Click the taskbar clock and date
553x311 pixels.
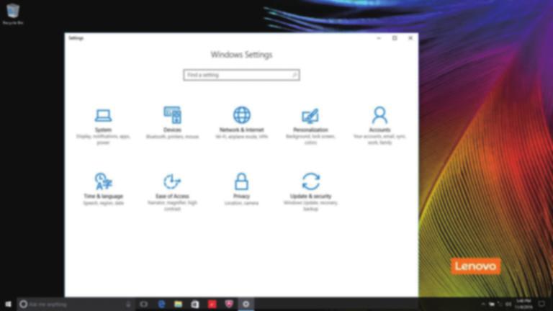pyautogui.click(x=523, y=304)
